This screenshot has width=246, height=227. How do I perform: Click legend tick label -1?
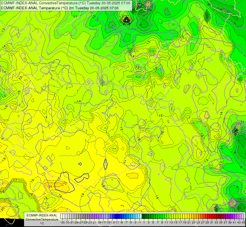pyautogui.click(x=139, y=223)
